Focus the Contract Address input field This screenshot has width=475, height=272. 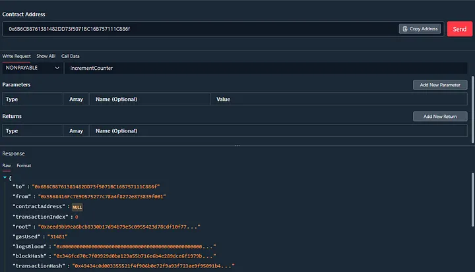[x=198, y=29]
